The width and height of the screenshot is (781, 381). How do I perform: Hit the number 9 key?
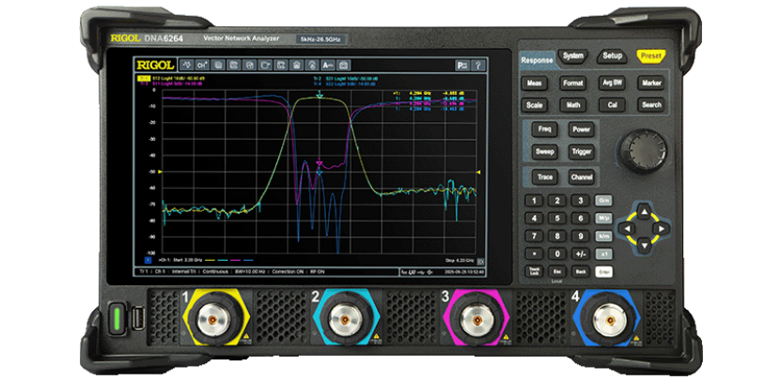580,236
